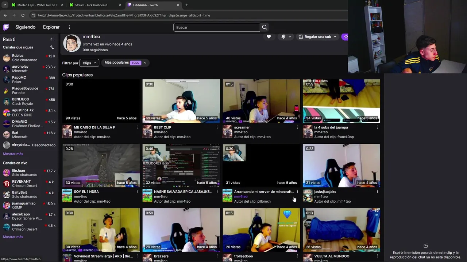Open the Clips filter dropdown
Screen dimensions: 467x262
pyautogui.click(x=89, y=63)
